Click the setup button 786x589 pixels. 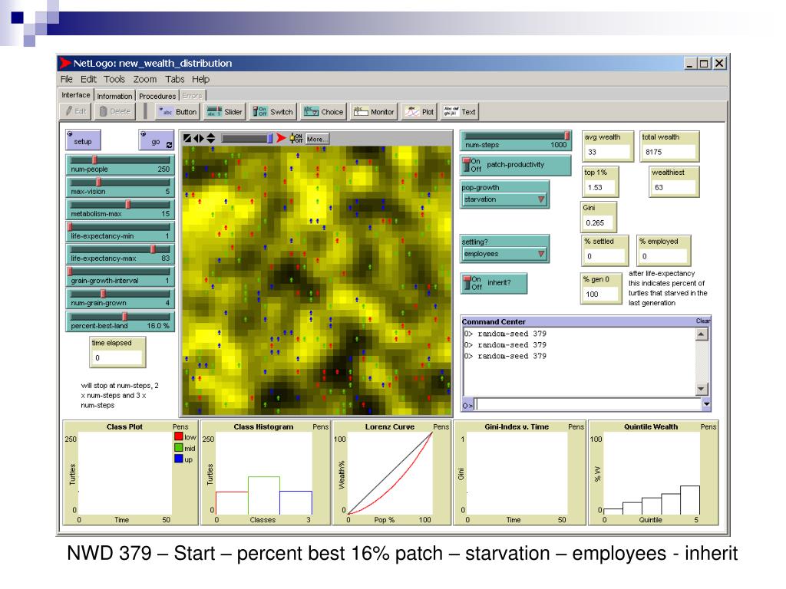(83, 140)
